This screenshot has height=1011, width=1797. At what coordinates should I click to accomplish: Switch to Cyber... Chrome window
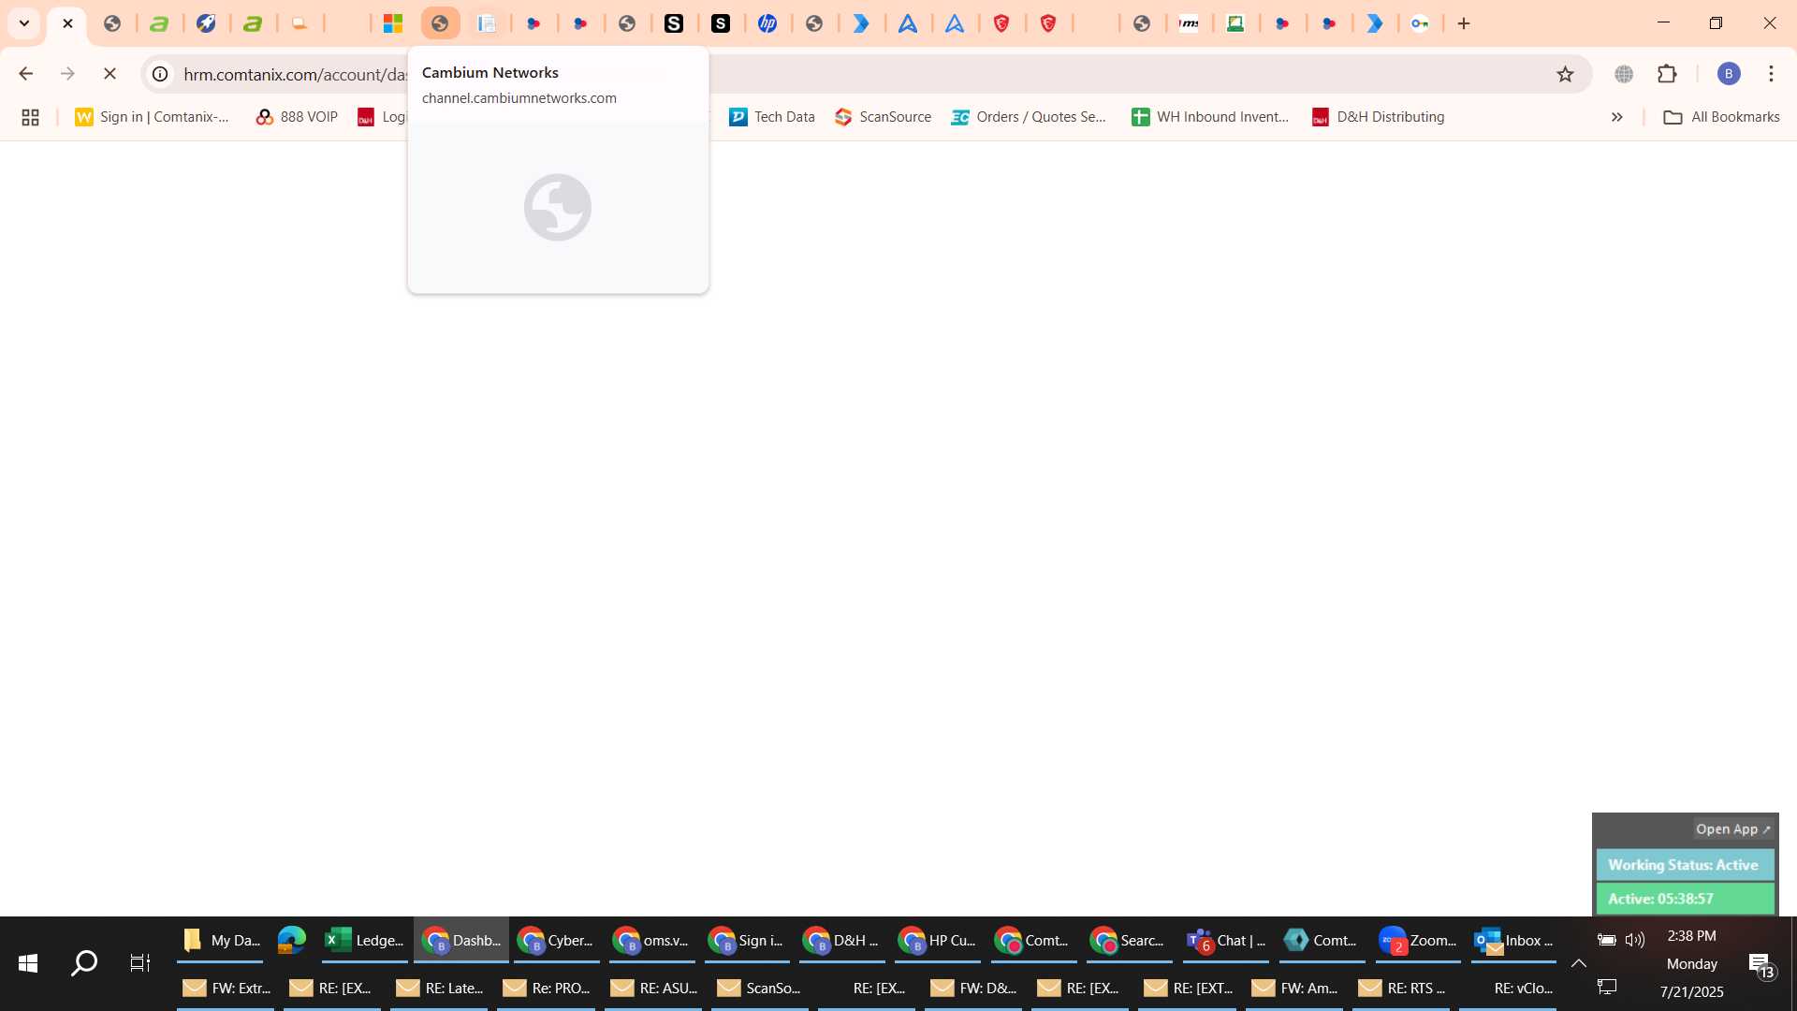tap(557, 941)
